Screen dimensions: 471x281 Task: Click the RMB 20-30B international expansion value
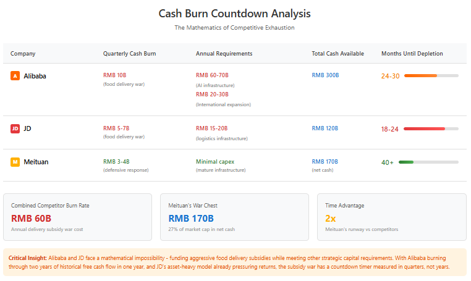click(212, 94)
